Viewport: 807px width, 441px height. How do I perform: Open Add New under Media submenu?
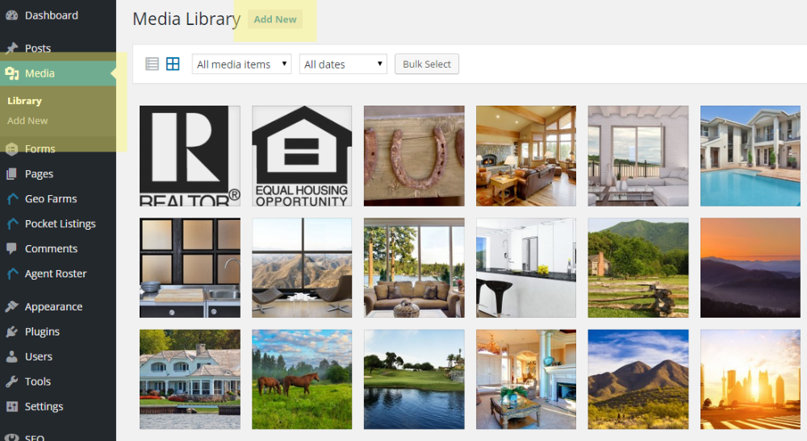[27, 121]
